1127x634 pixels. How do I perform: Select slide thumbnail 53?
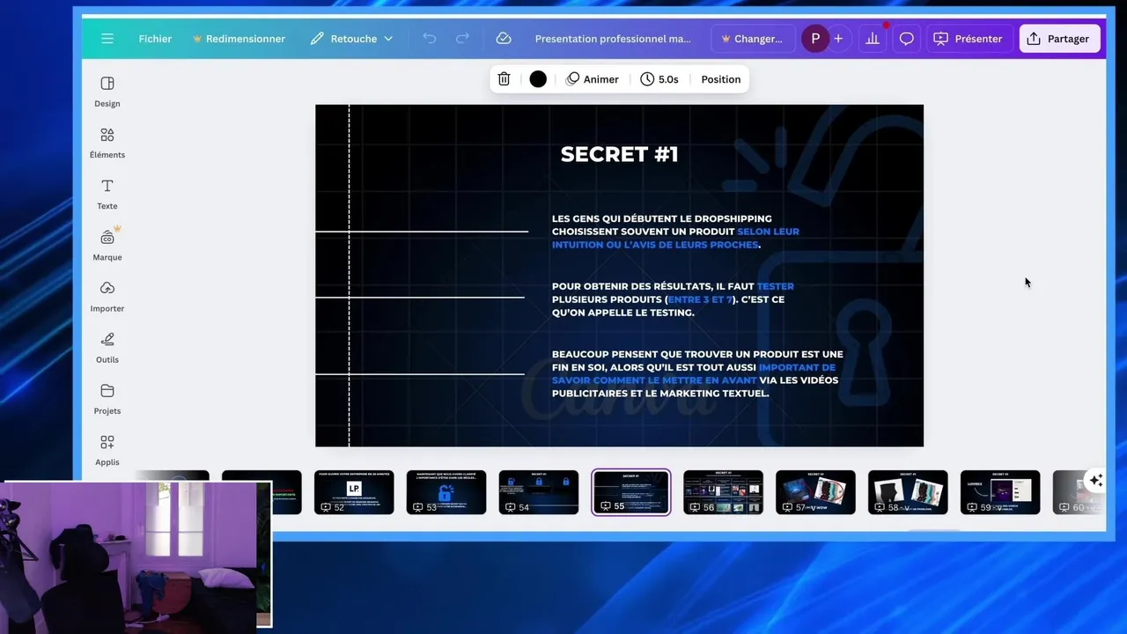point(446,492)
